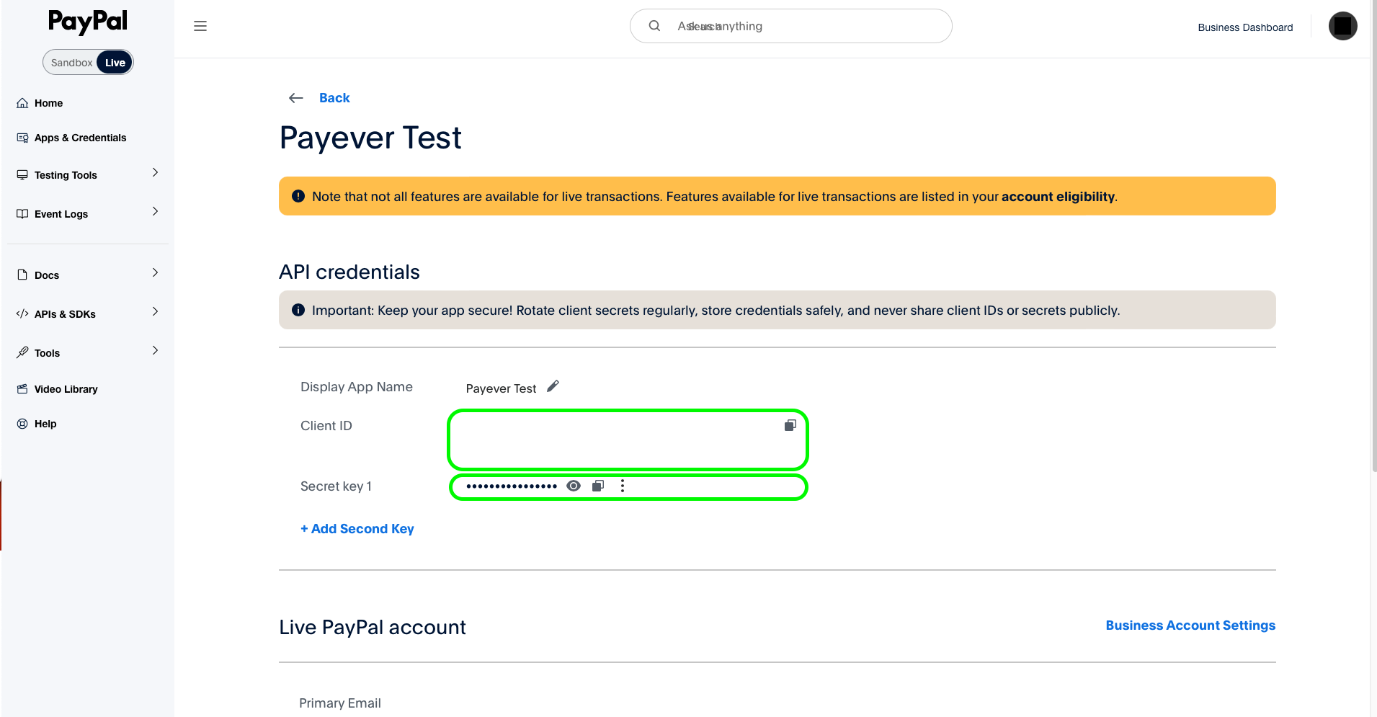Copy the Client ID
Screen dimensions: 1377x717
(x=790, y=426)
